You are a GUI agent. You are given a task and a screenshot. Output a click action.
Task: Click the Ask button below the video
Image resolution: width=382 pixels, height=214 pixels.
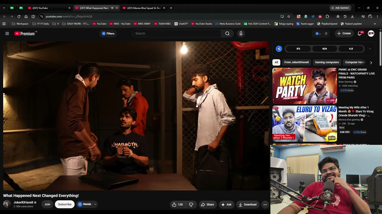pos(226,204)
